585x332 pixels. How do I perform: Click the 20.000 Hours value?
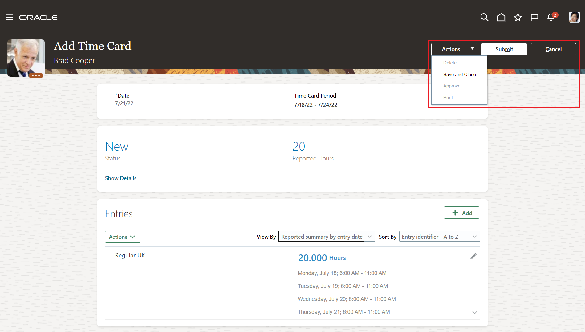(x=312, y=258)
